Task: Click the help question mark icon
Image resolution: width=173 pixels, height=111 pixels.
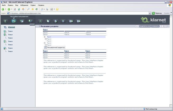Action: tap(161, 26)
